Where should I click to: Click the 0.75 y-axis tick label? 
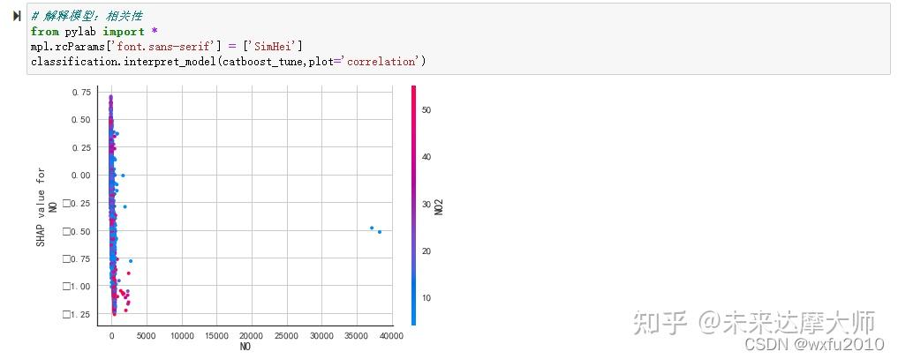[80, 92]
